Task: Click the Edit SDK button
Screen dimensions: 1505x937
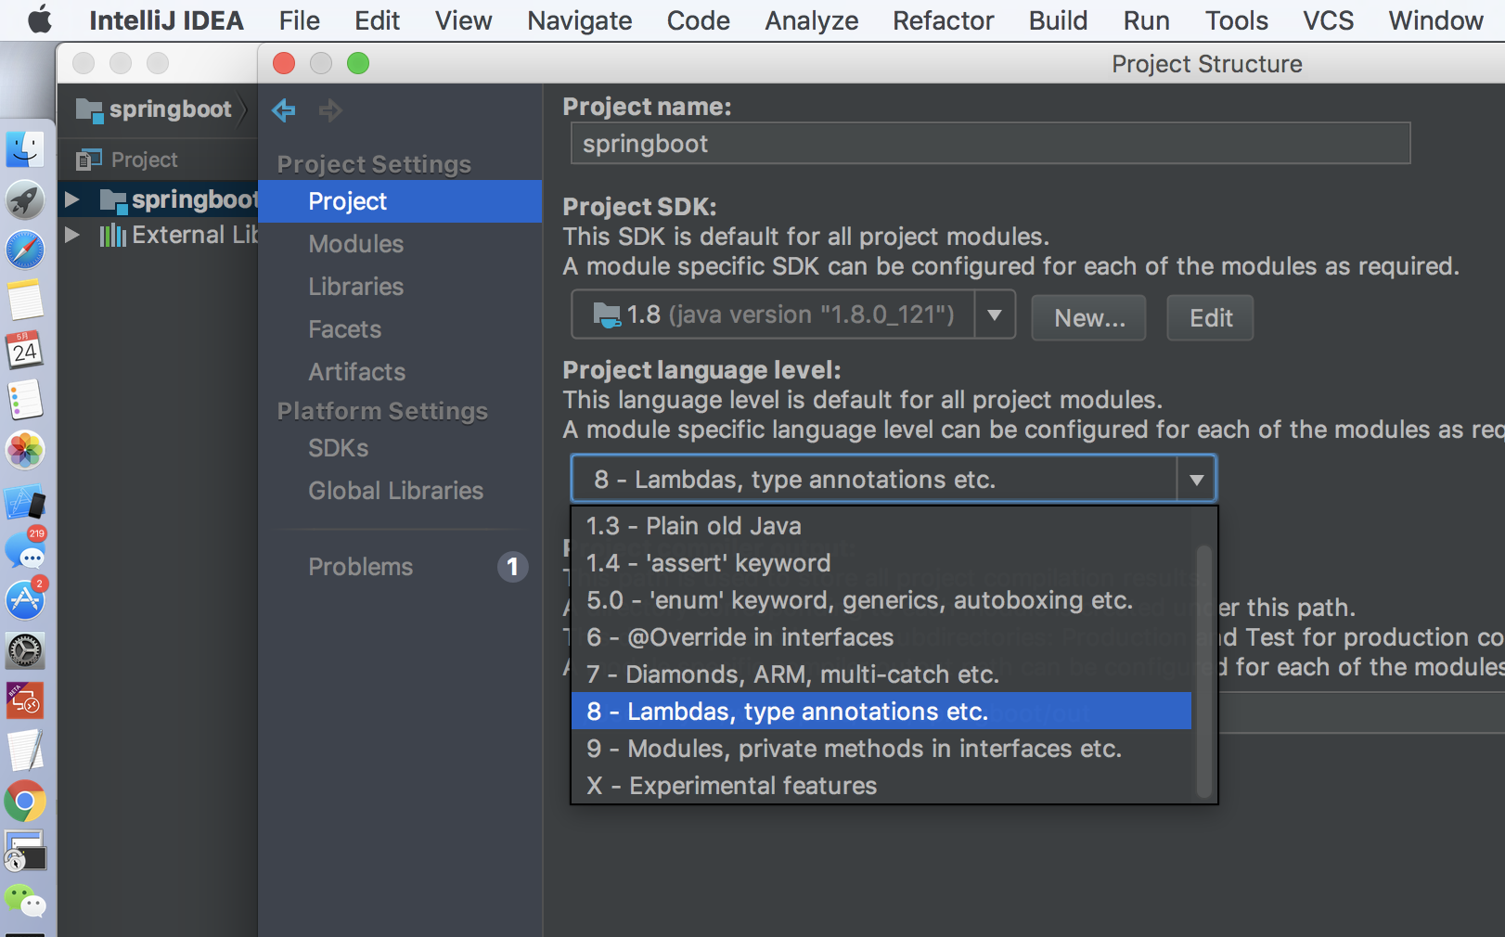Action: (x=1210, y=318)
